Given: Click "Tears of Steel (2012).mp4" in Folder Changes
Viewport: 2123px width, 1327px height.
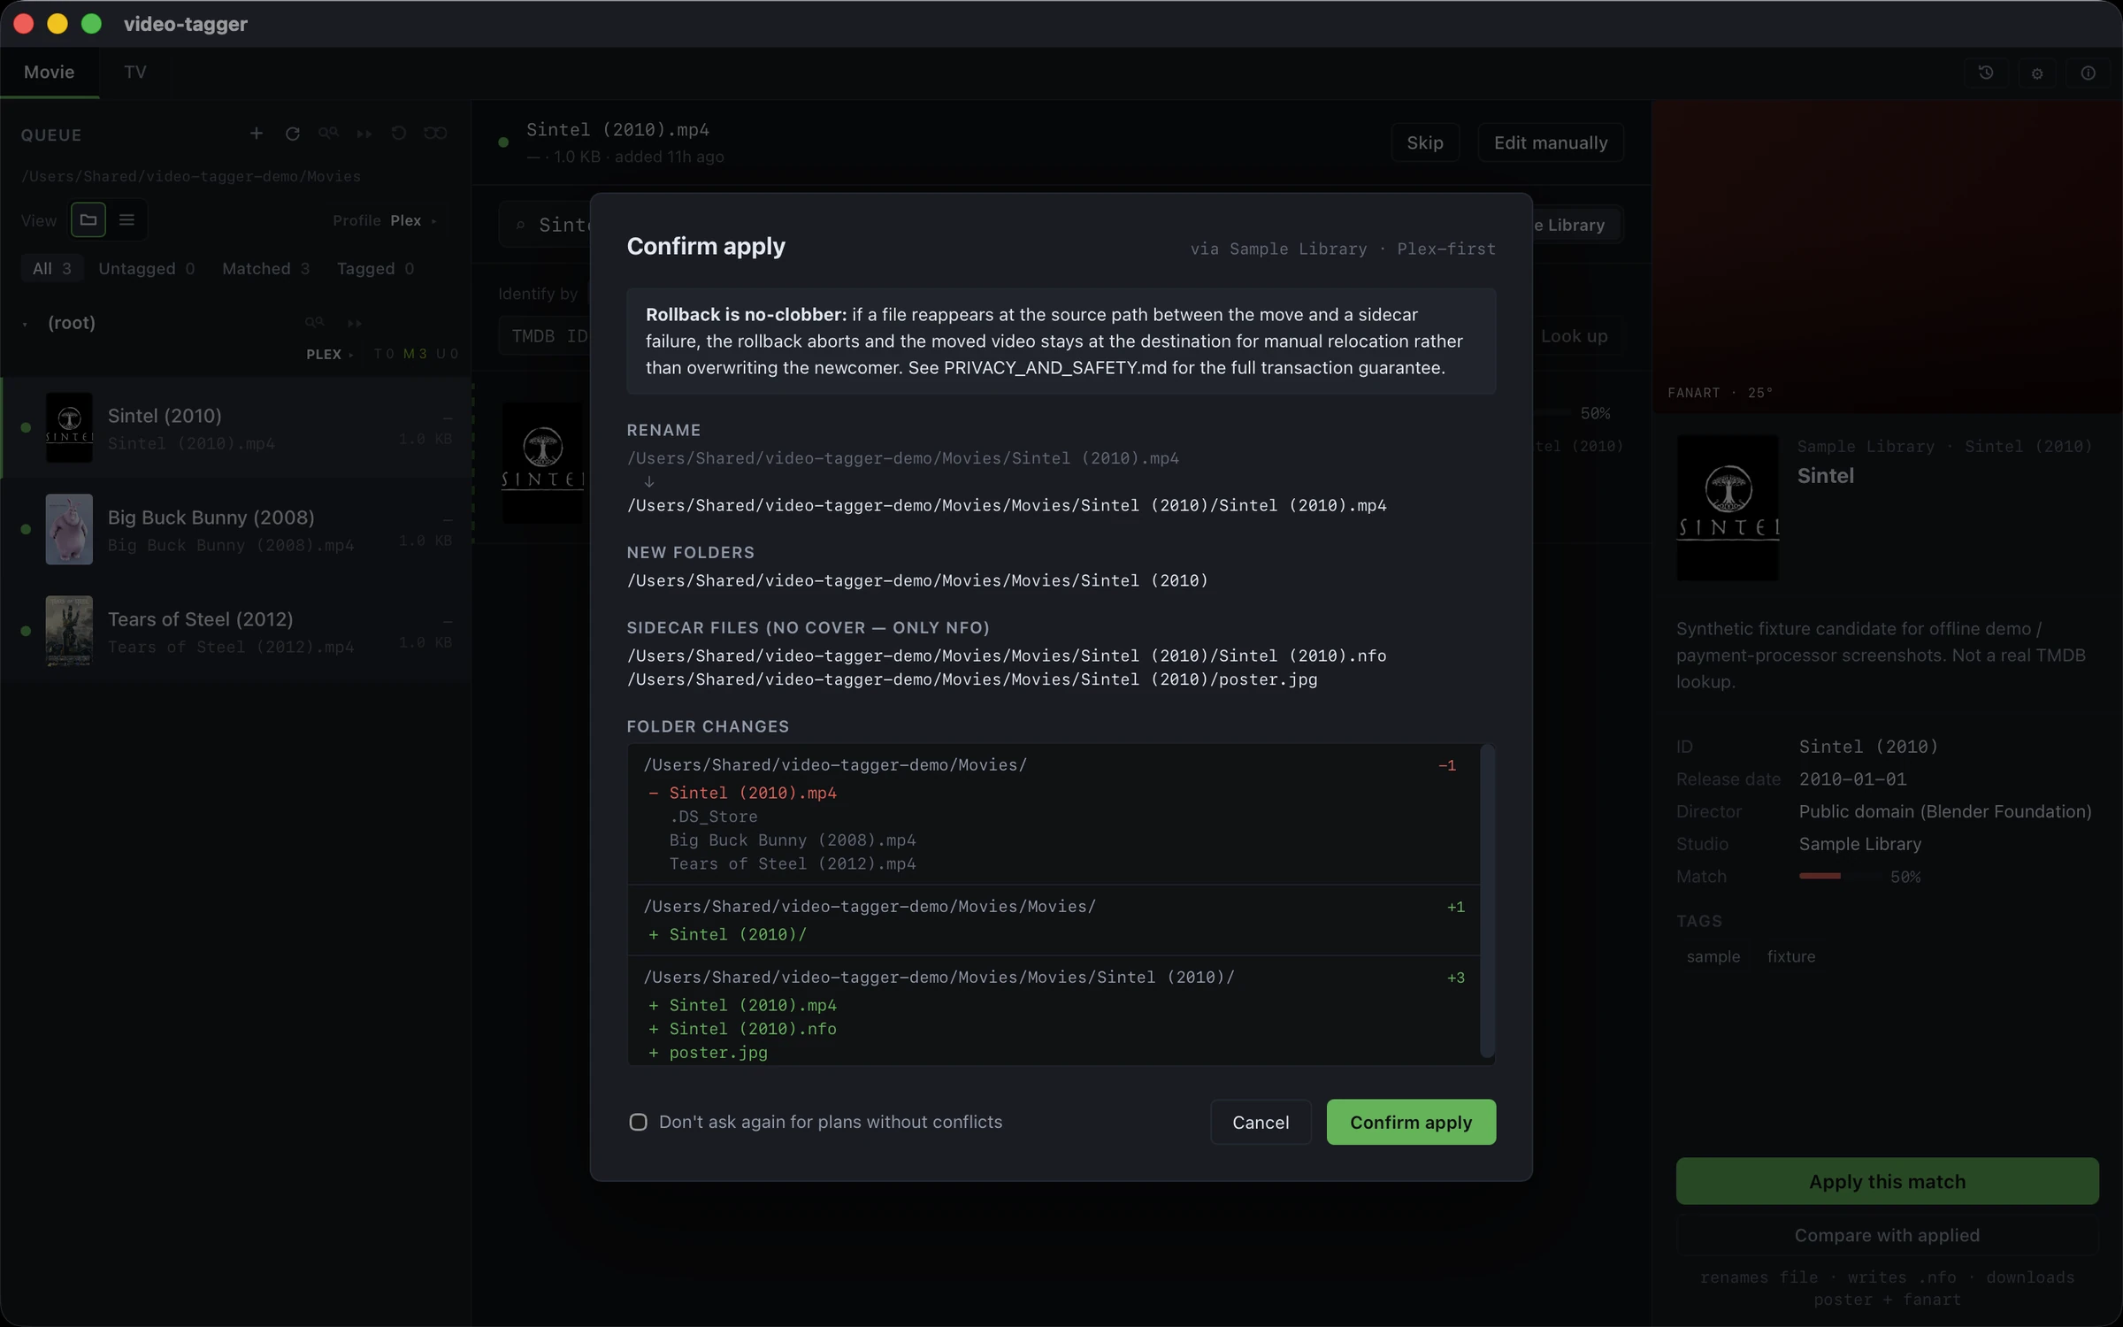Looking at the screenshot, I should click(x=793, y=863).
